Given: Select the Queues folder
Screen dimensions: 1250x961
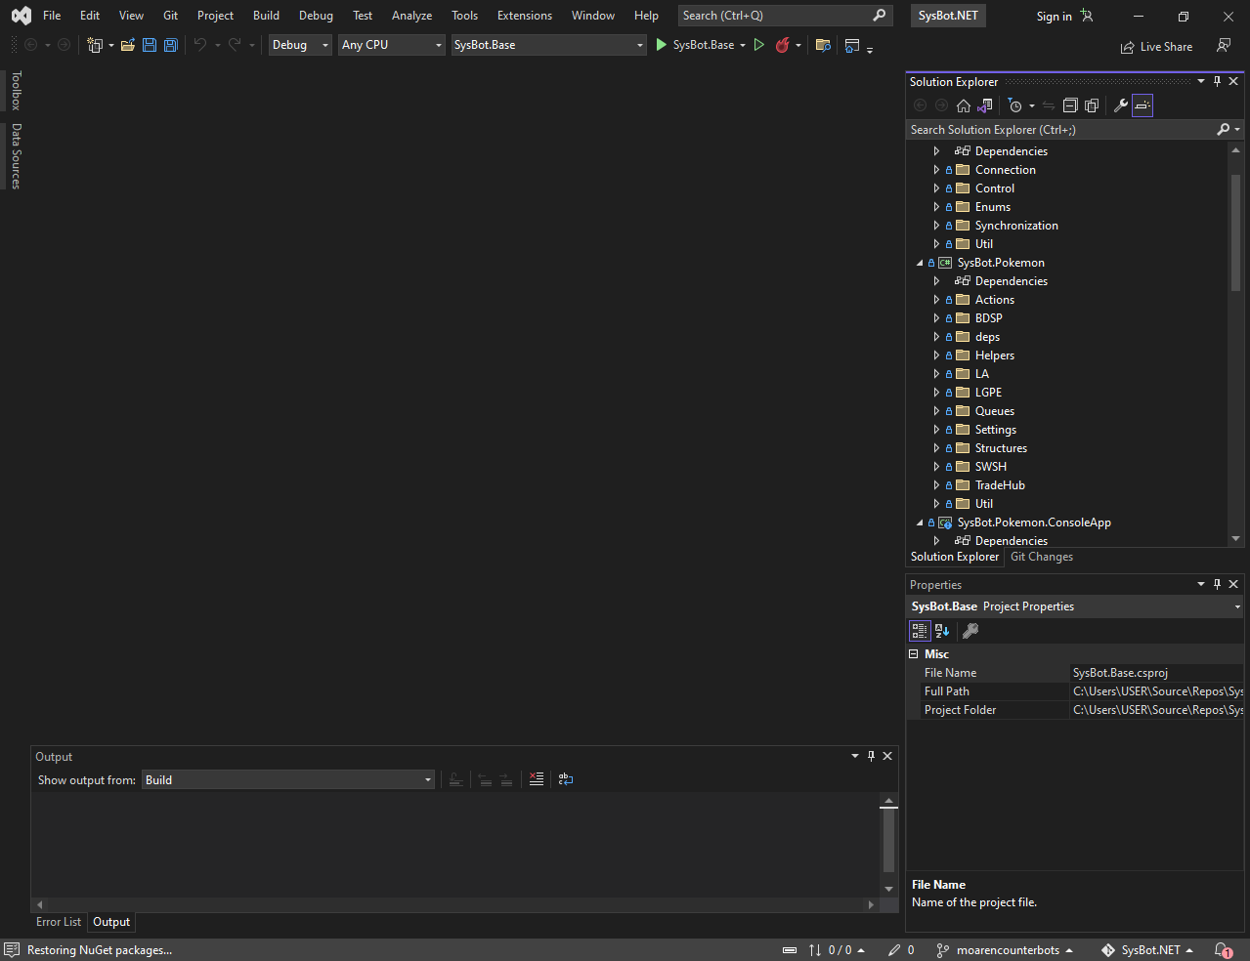Looking at the screenshot, I should point(994,411).
